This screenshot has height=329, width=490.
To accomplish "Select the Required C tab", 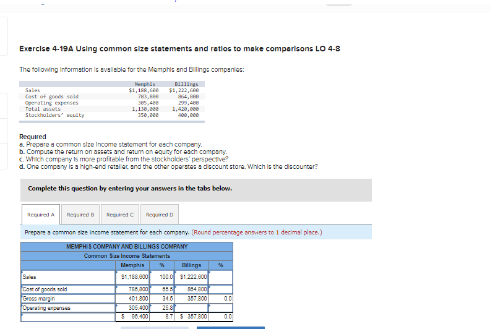I will (120, 215).
